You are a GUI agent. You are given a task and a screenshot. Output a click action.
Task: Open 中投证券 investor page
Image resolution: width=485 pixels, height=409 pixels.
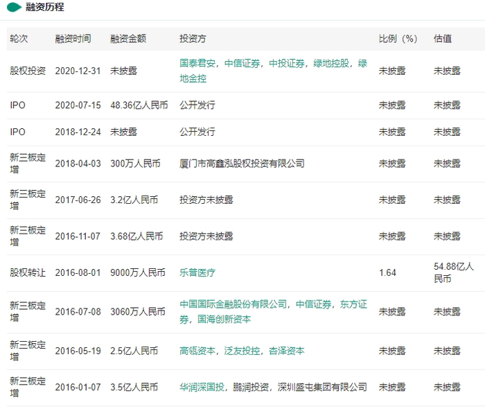(x=287, y=64)
